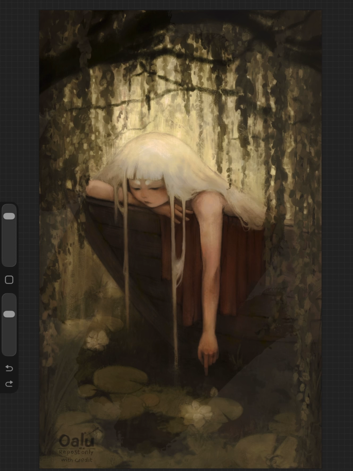The height and width of the screenshot is (471, 353).
Task: Redo the action with redo arrow
Action: point(9,384)
